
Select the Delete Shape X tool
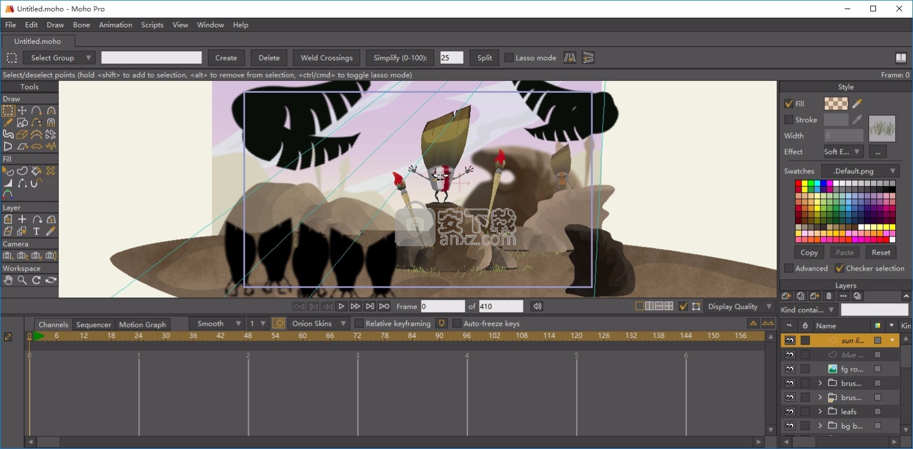click(51, 171)
